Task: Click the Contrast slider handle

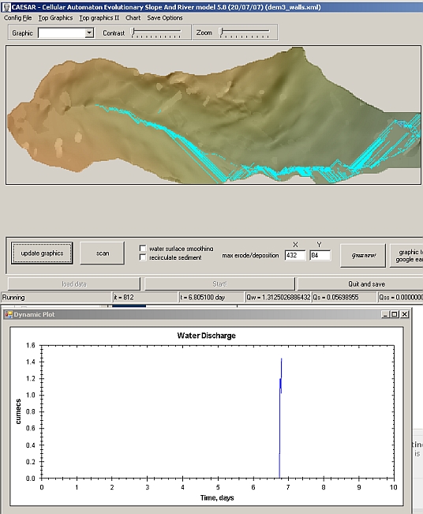Action: tap(133, 32)
